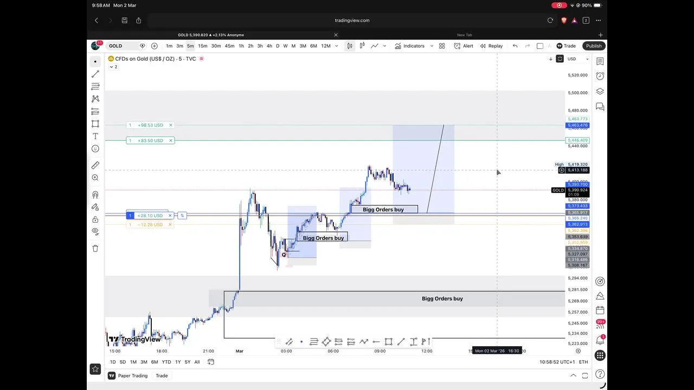Reverse the +28.10 USD position
The width and height of the screenshot is (694, 390).
click(x=182, y=216)
